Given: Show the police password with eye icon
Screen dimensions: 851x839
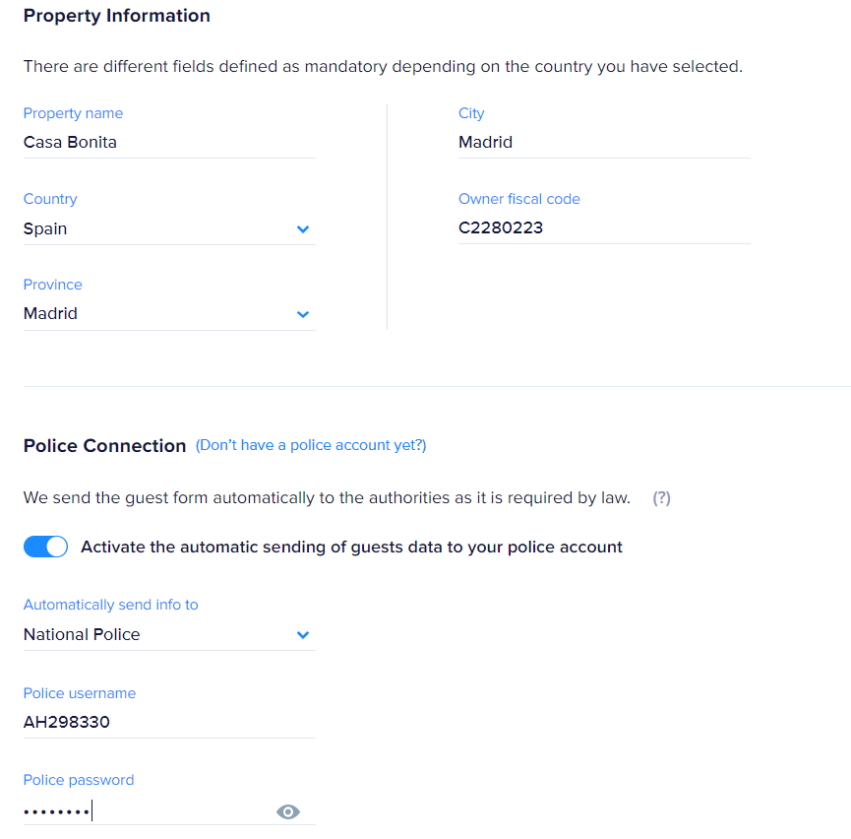Looking at the screenshot, I should (x=288, y=812).
